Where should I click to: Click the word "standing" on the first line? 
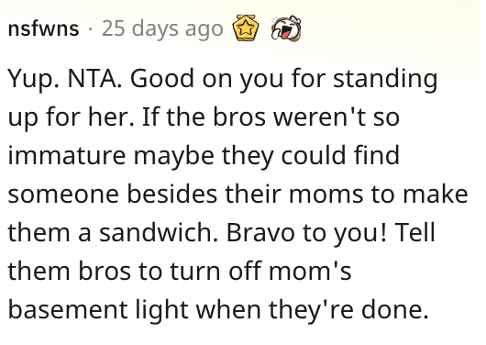point(385,80)
